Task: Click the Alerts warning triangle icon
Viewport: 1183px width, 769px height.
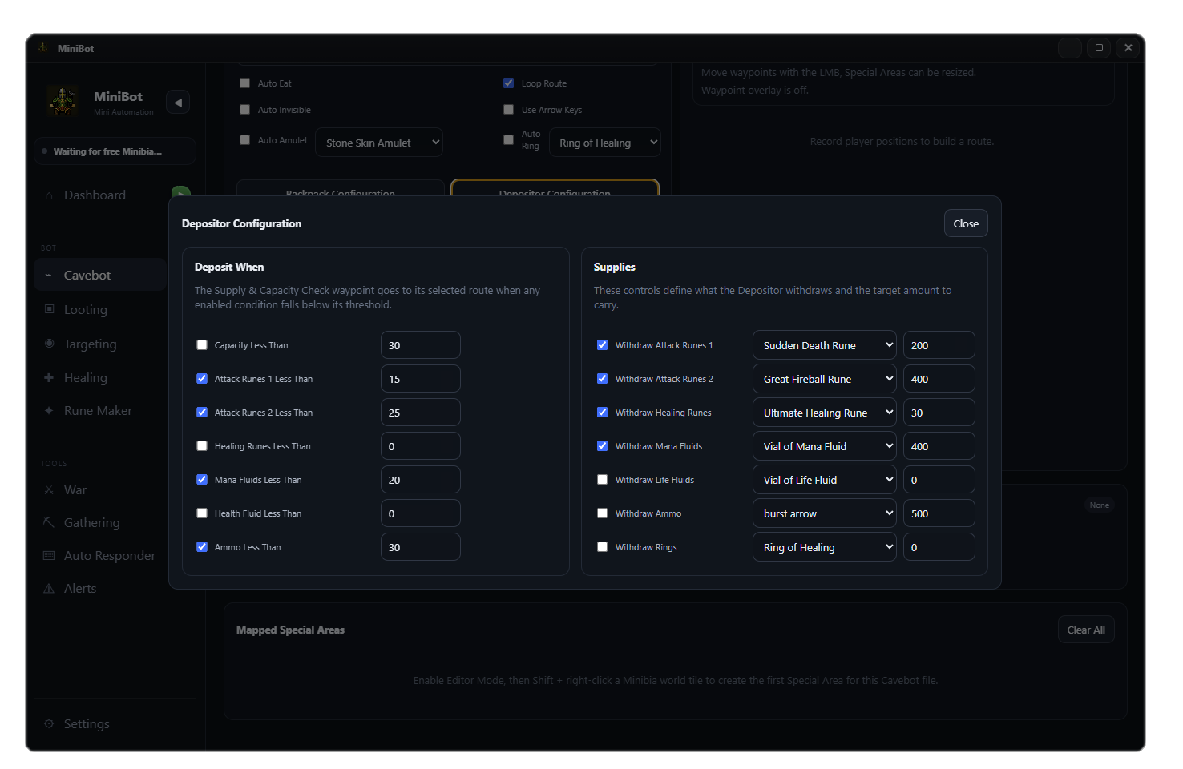Action: (49, 588)
